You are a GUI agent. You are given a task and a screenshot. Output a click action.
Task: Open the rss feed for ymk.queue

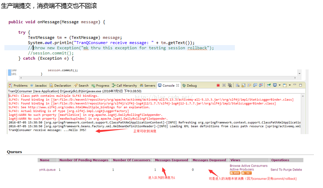tap(246, 173)
